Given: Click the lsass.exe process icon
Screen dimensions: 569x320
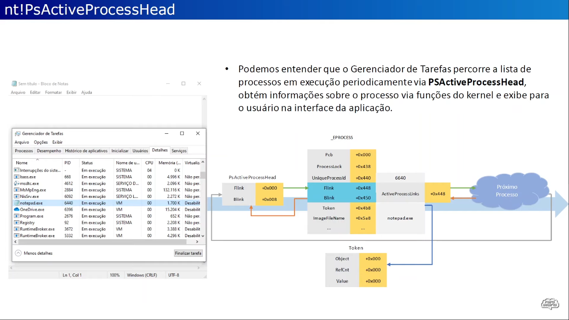Looking at the screenshot, I should (x=17, y=177).
